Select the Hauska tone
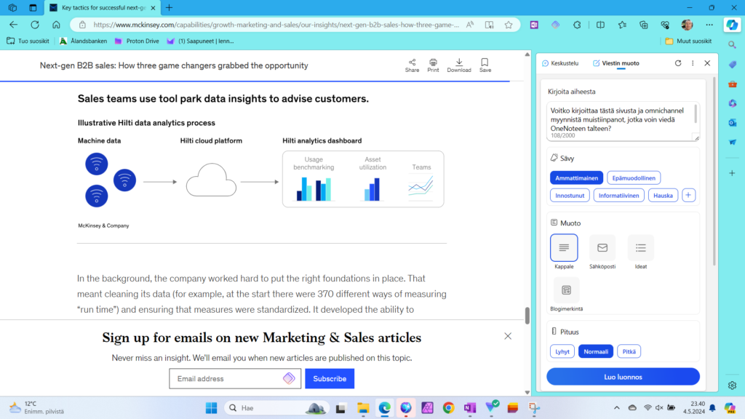Screen dimensions: 745x419 coord(663,195)
